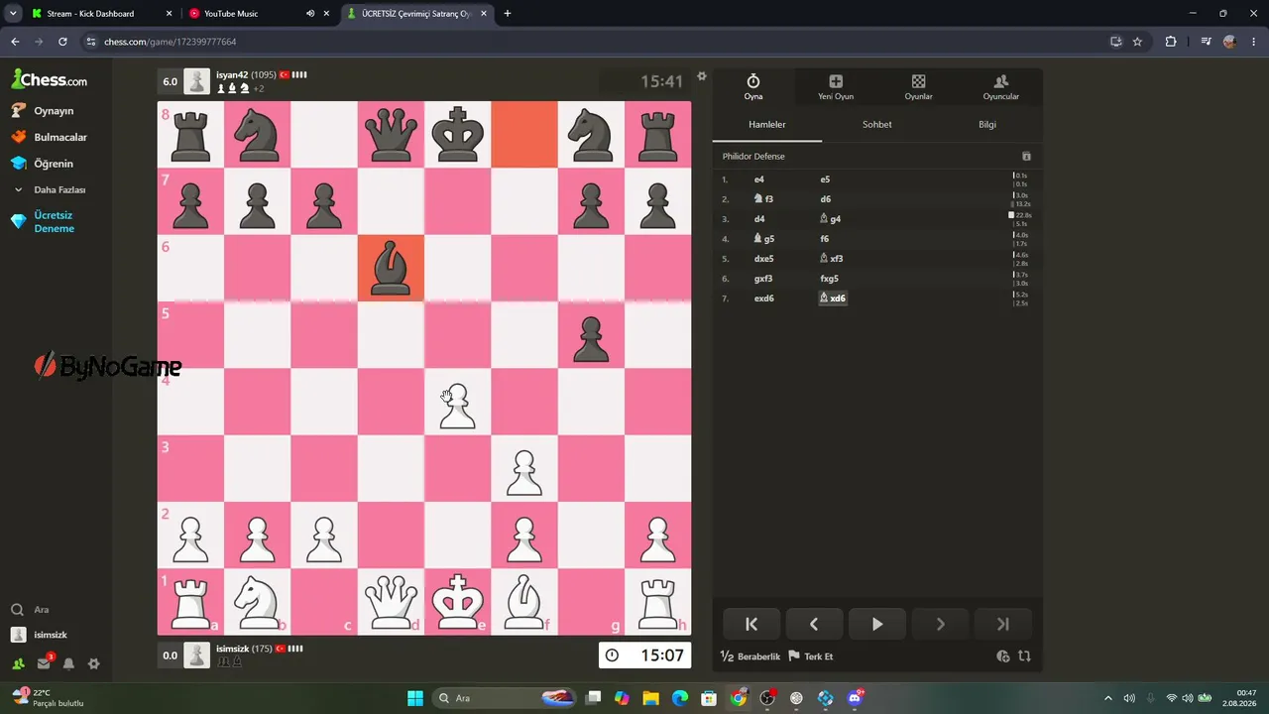
Task: Click the Oyna timer icon
Action: point(753,81)
